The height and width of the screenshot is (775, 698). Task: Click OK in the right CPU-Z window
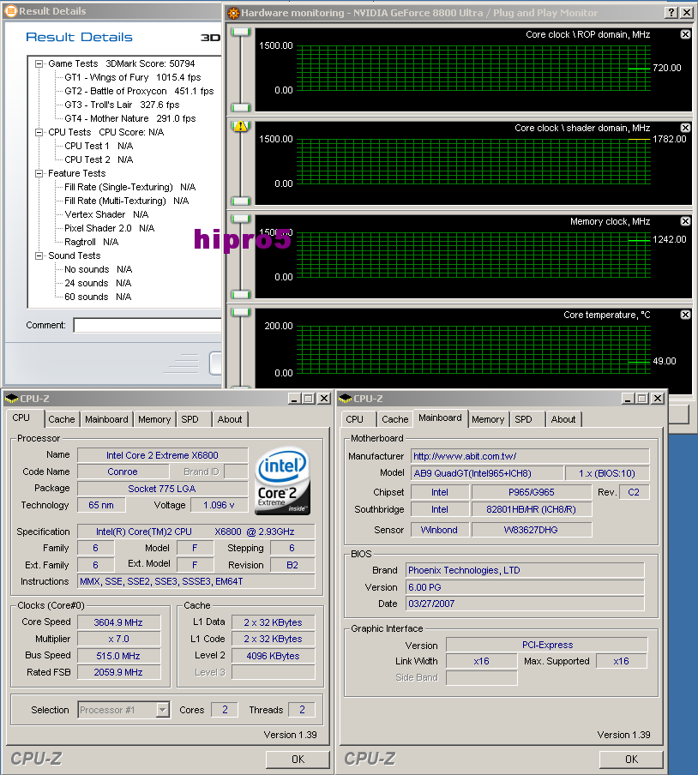click(630, 759)
